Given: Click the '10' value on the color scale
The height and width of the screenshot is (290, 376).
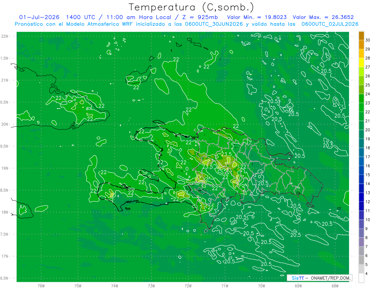Looking at the screenshot, I should [x=368, y=220].
